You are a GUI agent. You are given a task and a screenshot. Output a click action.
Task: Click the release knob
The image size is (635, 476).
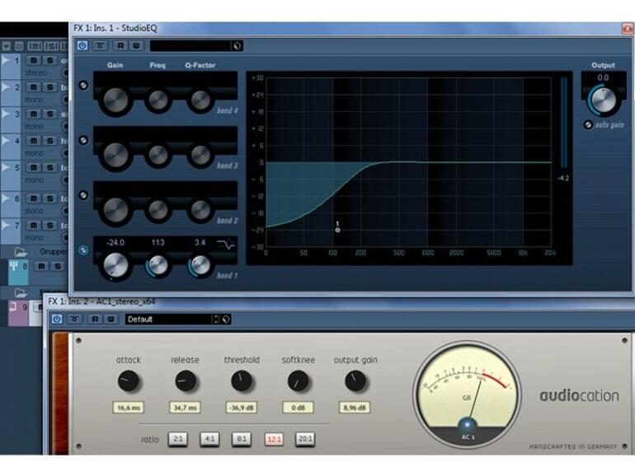pyautogui.click(x=186, y=381)
